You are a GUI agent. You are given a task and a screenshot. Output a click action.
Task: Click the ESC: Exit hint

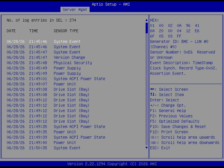[x=160, y=148]
